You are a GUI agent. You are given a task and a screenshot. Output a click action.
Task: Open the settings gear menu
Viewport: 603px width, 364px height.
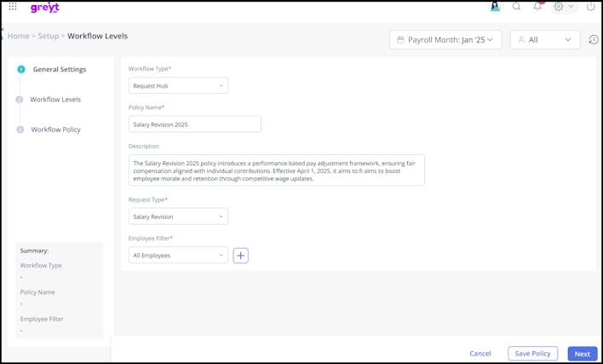pyautogui.click(x=563, y=7)
